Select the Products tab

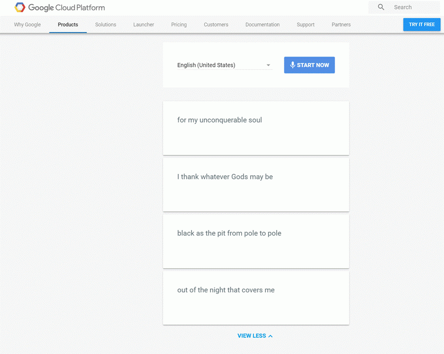pyautogui.click(x=67, y=25)
